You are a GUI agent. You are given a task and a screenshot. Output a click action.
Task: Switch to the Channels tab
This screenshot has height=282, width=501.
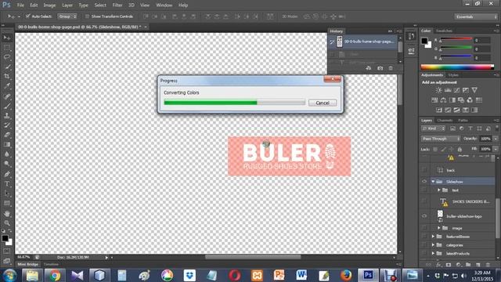pos(445,120)
